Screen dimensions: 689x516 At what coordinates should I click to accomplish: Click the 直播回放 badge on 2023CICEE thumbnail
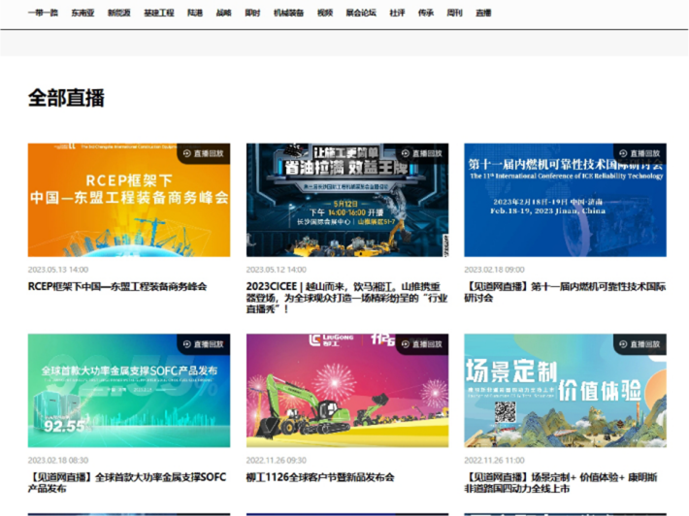click(421, 153)
